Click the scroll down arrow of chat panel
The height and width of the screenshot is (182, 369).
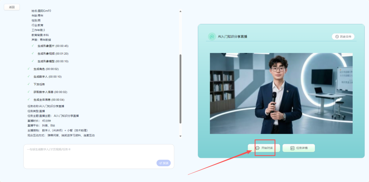pos(180,136)
